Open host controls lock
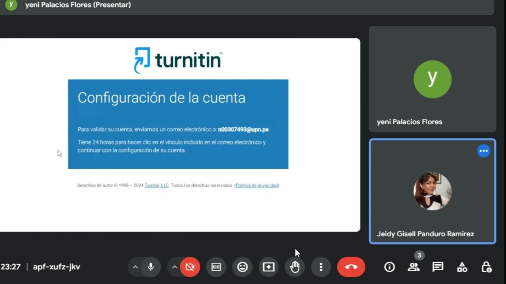The width and height of the screenshot is (506, 284). tap(486, 267)
